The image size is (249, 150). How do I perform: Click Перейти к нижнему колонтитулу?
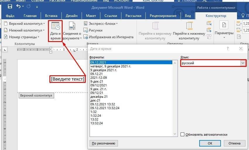tap(189, 31)
